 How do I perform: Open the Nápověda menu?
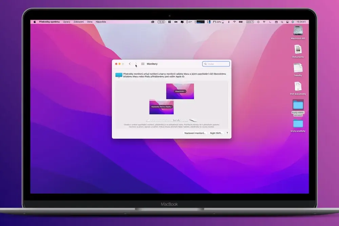point(101,22)
